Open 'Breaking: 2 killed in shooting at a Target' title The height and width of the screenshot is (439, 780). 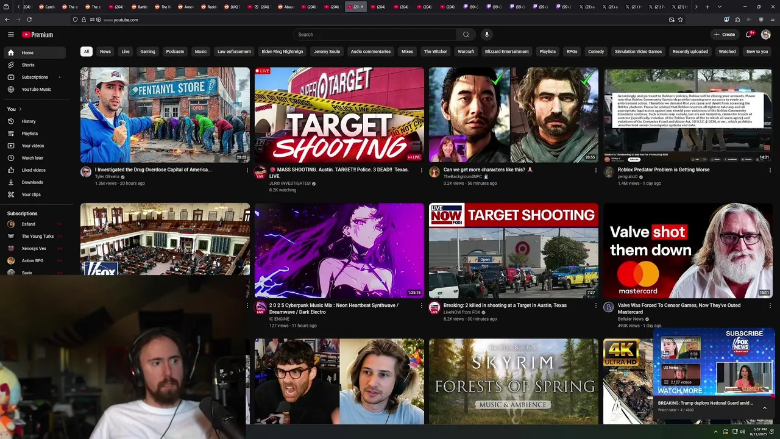tap(505, 305)
